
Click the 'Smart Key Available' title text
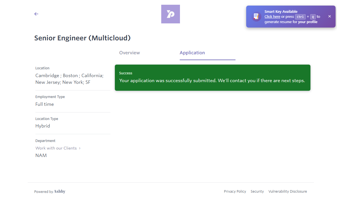[x=281, y=12]
